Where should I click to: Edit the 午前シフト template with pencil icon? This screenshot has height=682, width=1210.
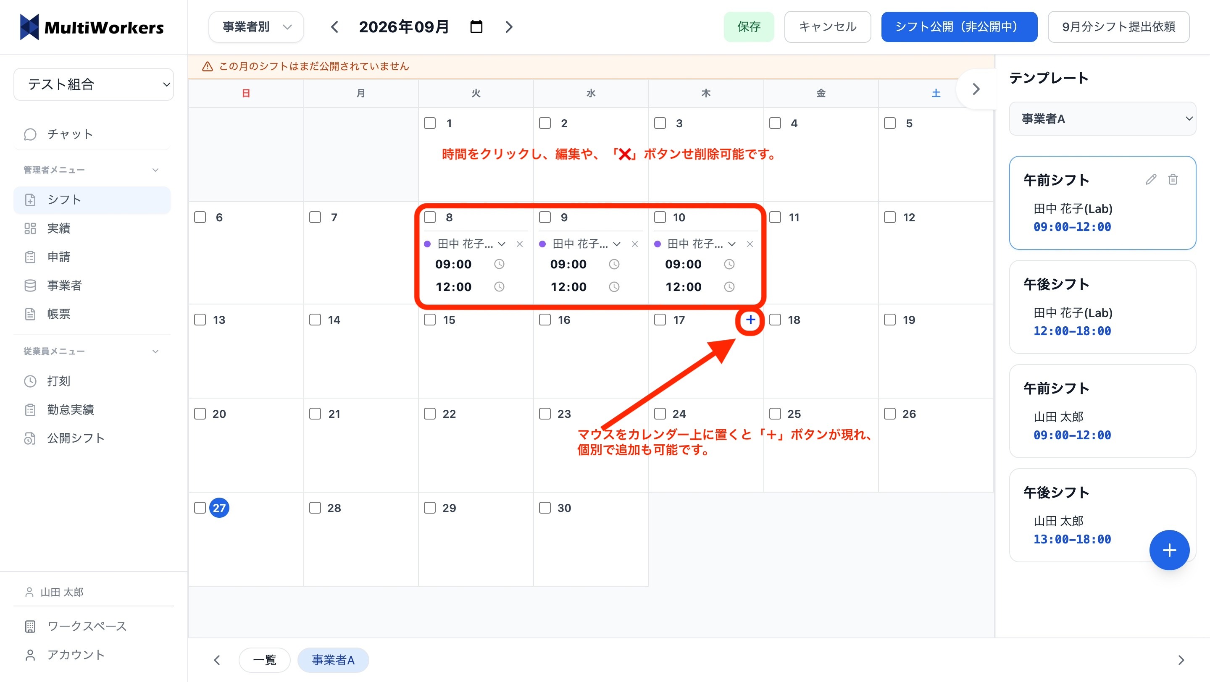1150,179
